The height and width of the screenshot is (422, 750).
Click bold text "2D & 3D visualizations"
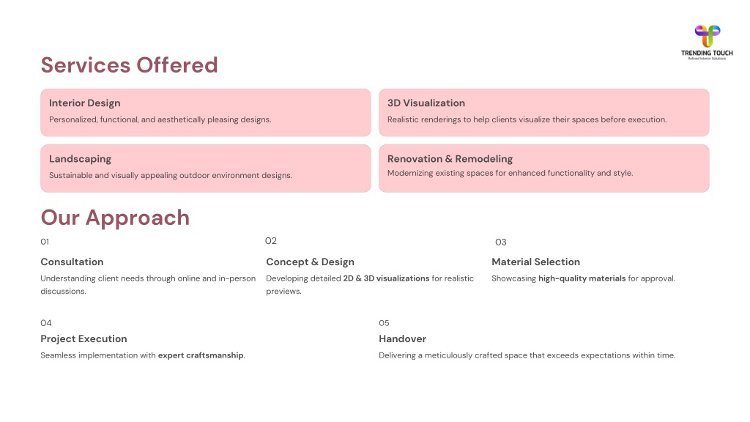[x=386, y=278]
